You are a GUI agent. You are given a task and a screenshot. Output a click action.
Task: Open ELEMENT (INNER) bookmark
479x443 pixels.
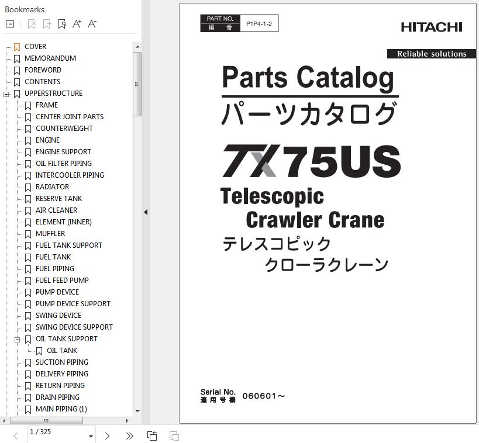64,222
